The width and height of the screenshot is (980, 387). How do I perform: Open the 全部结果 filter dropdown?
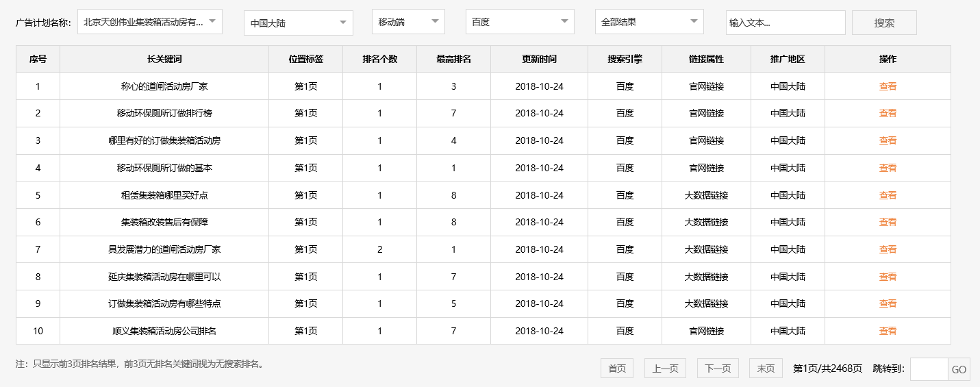click(x=649, y=22)
